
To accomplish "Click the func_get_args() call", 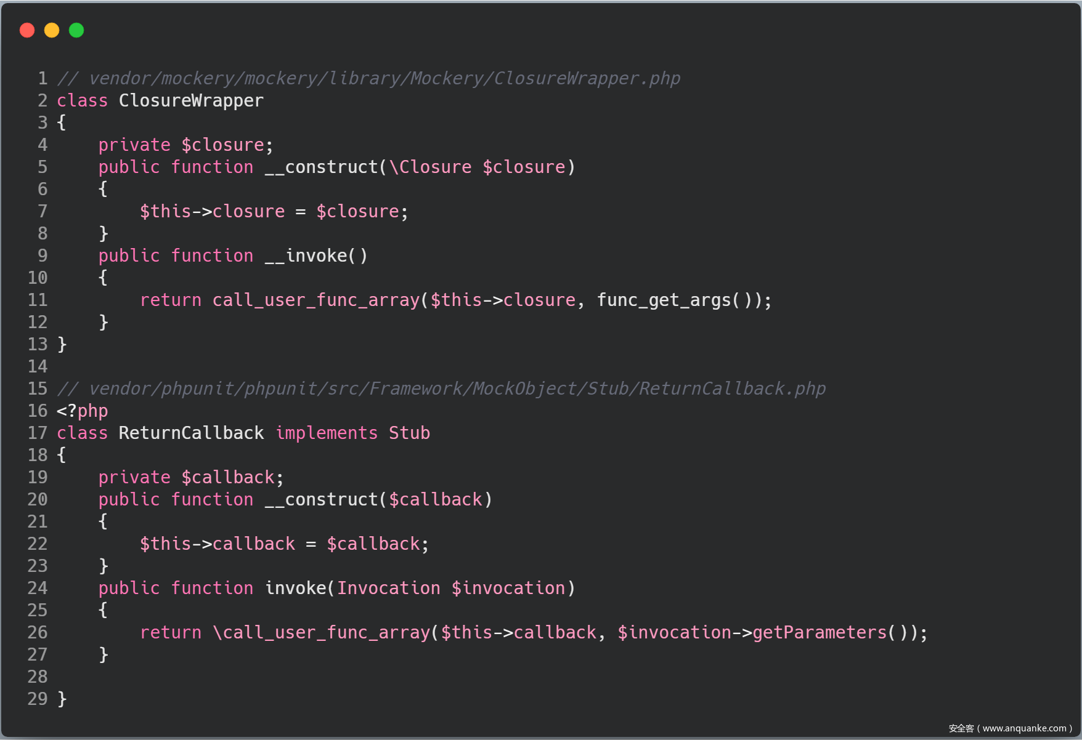I will 673,300.
